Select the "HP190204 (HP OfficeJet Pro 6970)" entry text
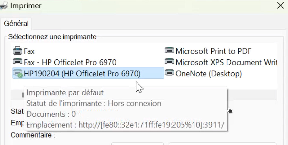This screenshot has height=145, width=288. 82,74
